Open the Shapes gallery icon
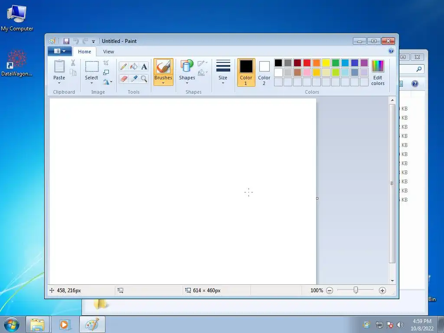Viewport: 444px width, 333px height. [187, 66]
